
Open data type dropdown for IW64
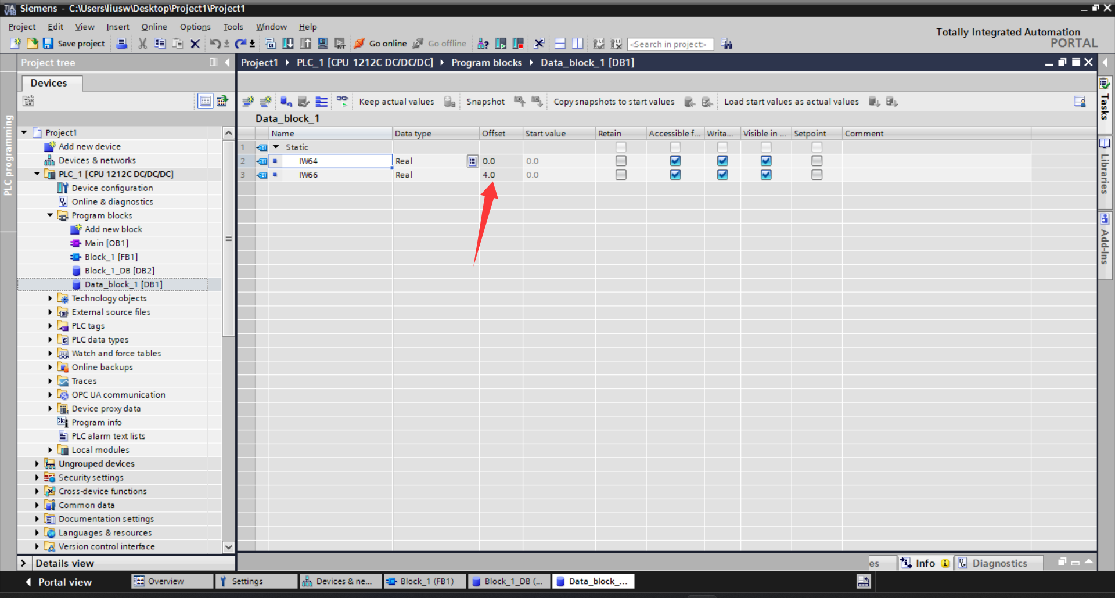[472, 161]
